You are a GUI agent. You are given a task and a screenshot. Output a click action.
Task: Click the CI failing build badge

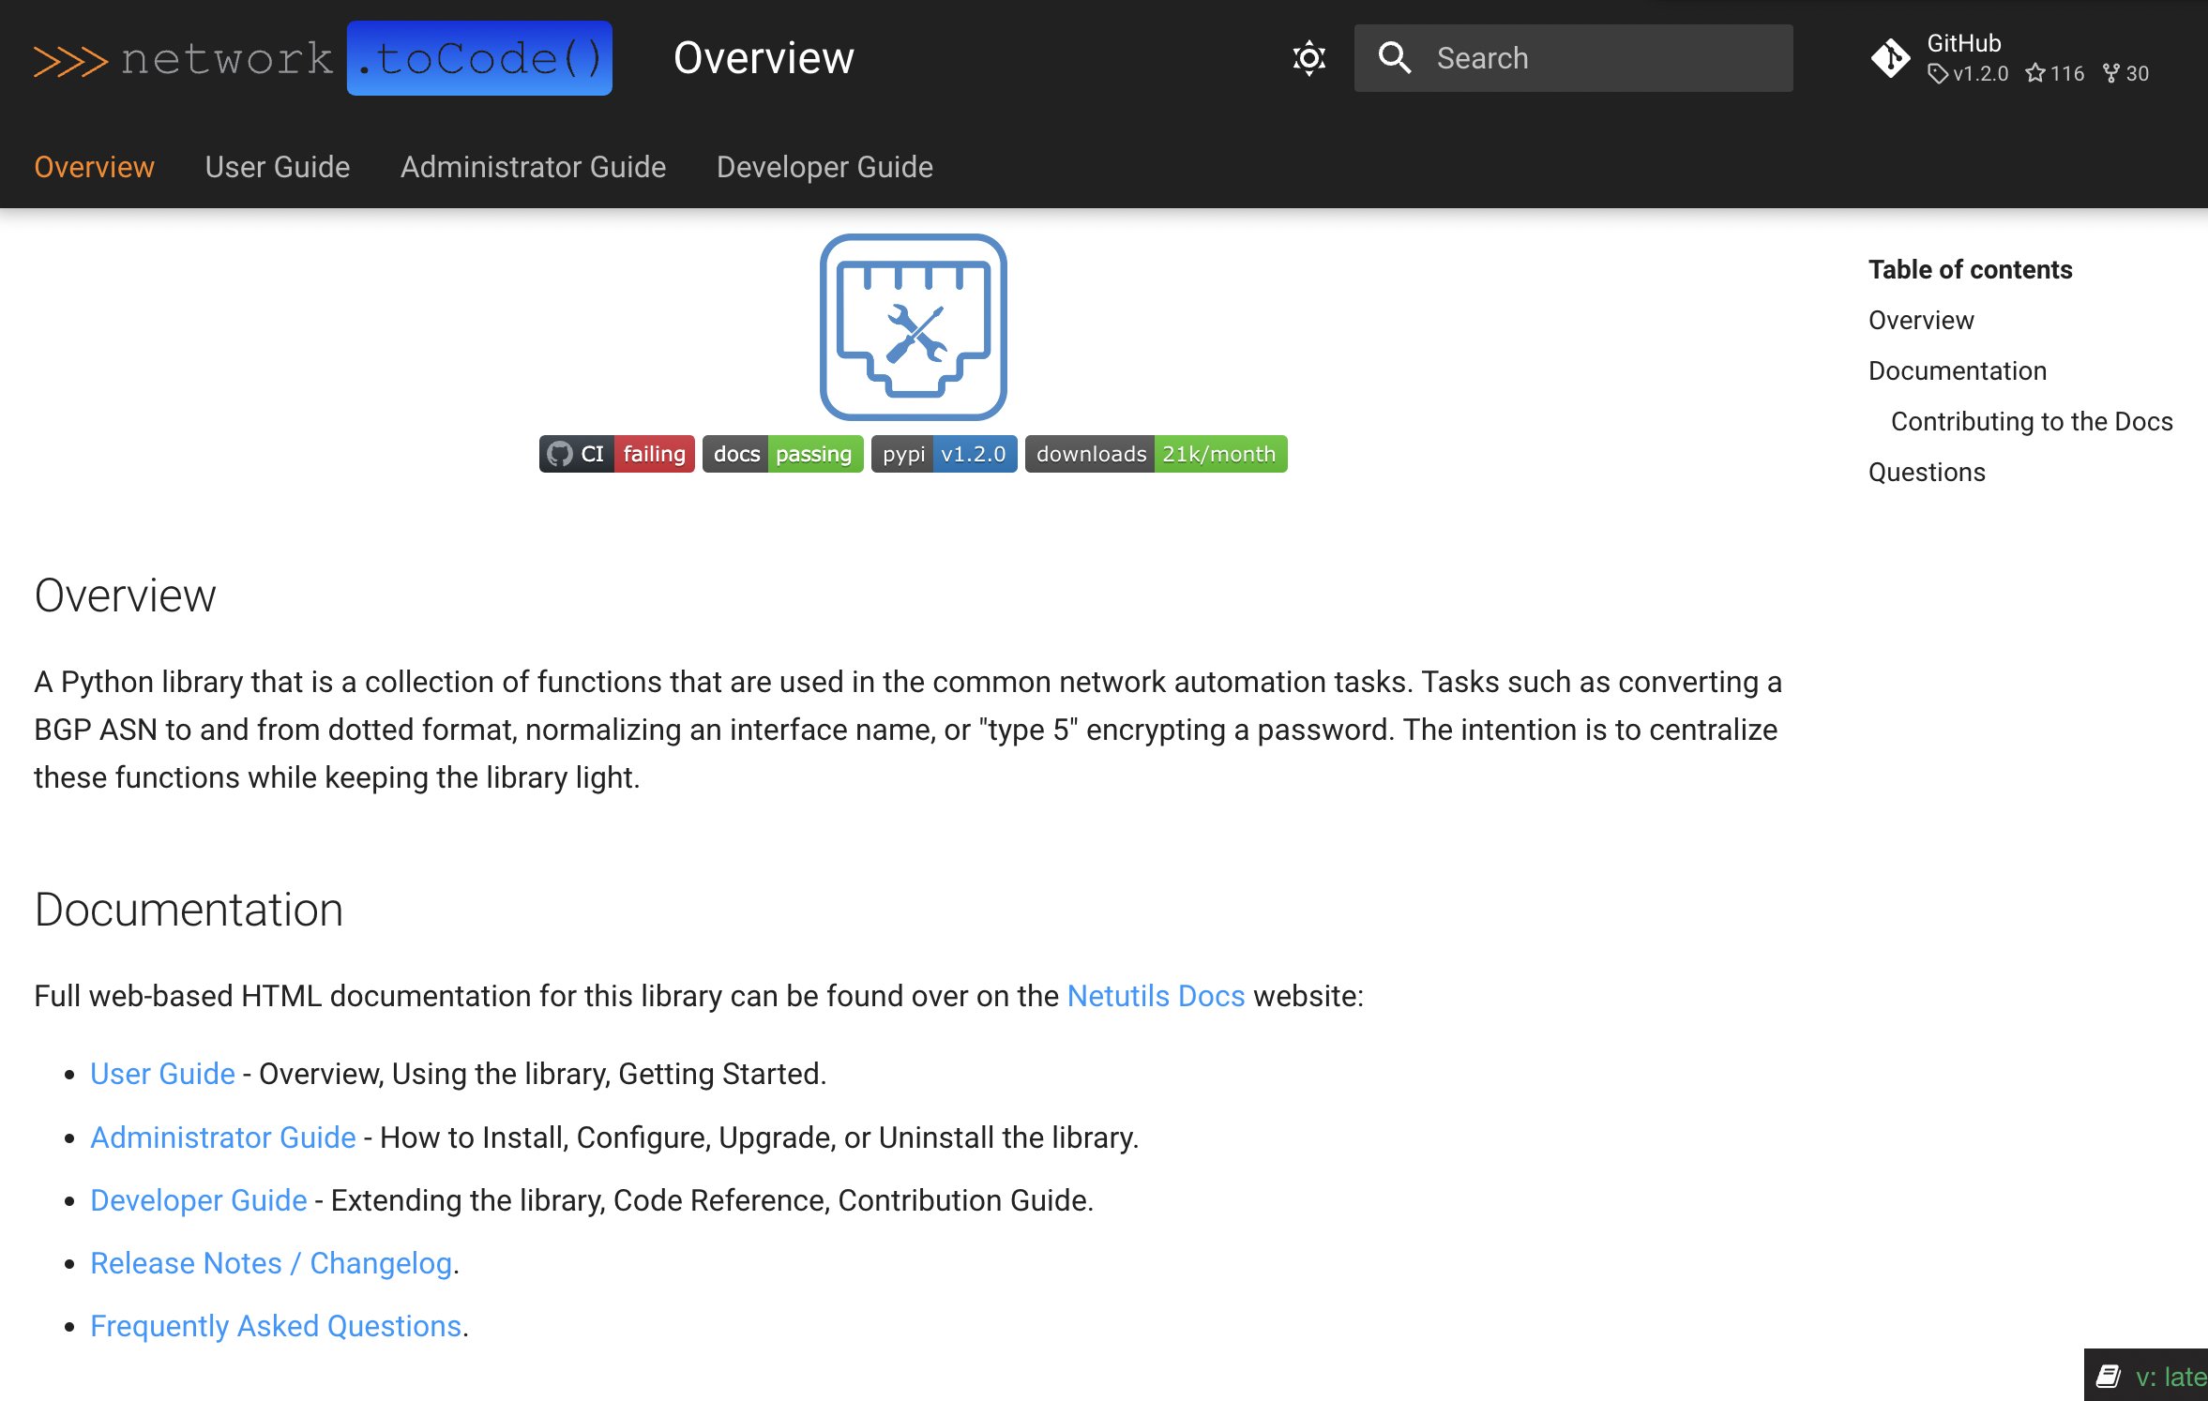616,454
